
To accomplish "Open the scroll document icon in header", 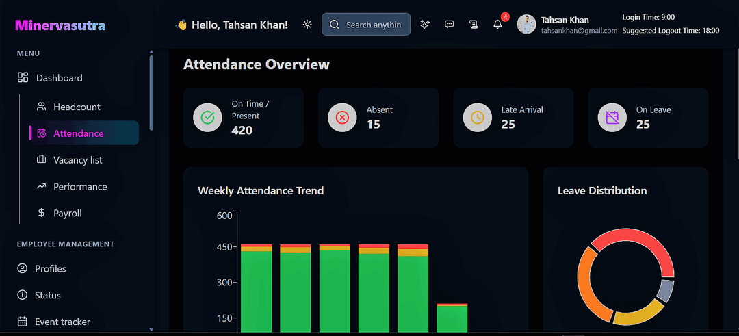I will pyautogui.click(x=474, y=25).
